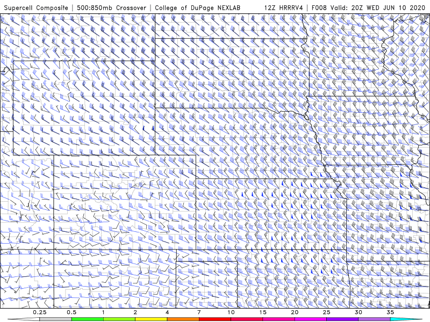The height and width of the screenshot is (322, 430).
Task: Click the yellow color bar segment after 2
Action: pos(151,319)
